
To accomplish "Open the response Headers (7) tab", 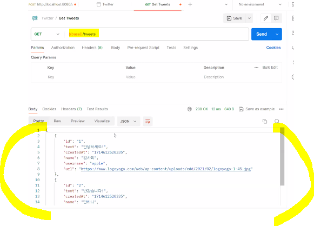I will click(x=71, y=109).
